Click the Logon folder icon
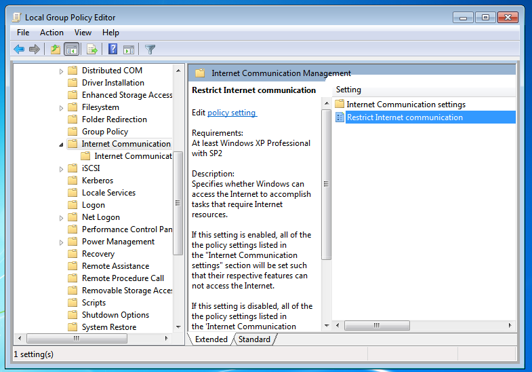The image size is (532, 372). pyautogui.click(x=73, y=205)
